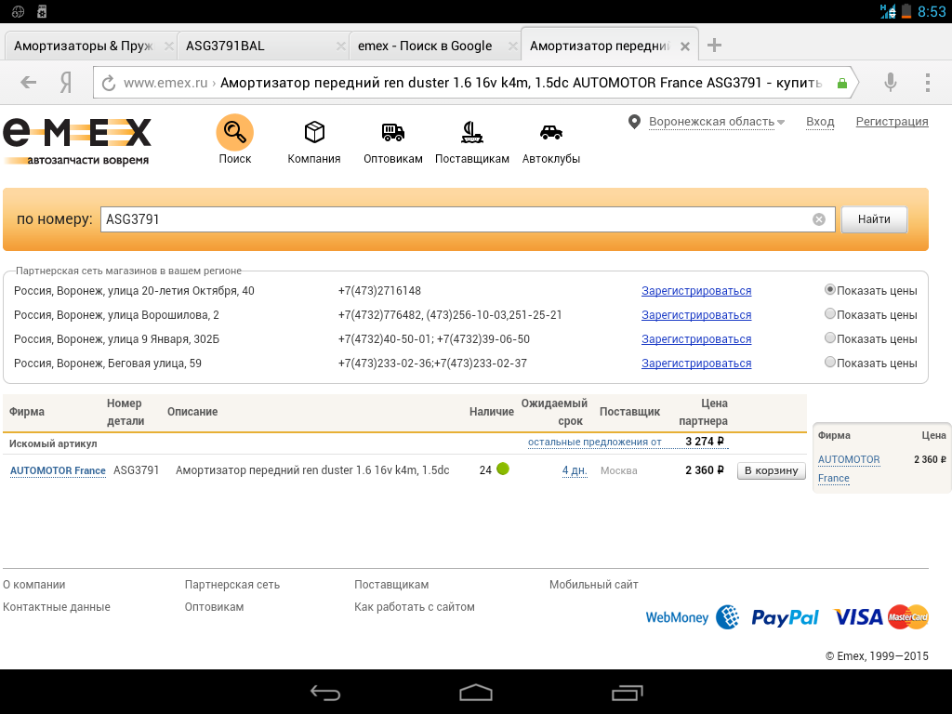Select prices for улица 20-летия Октября, 40
The width and height of the screenshot is (952, 714).
[x=830, y=290]
